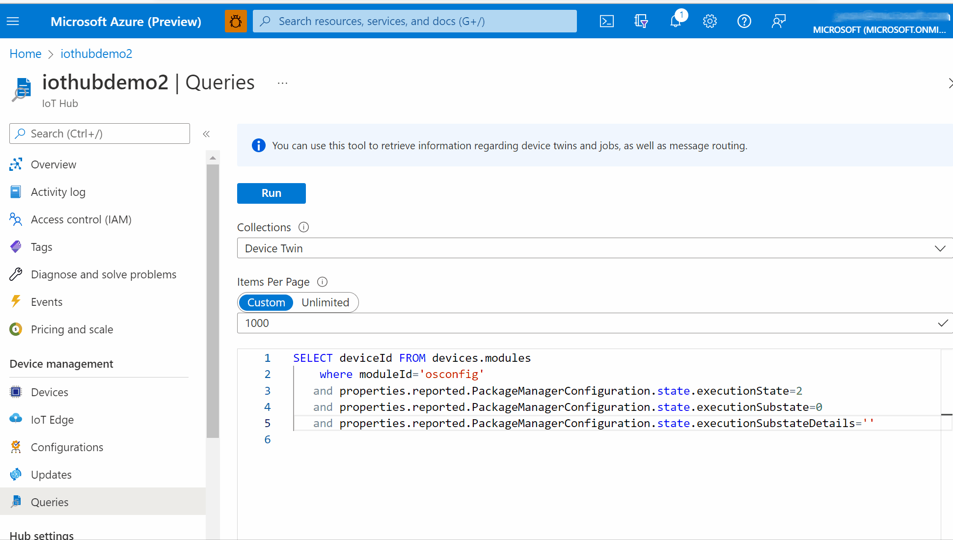The image size is (953, 540).
Task: Toggle the collapse sidebar button
Action: [206, 134]
